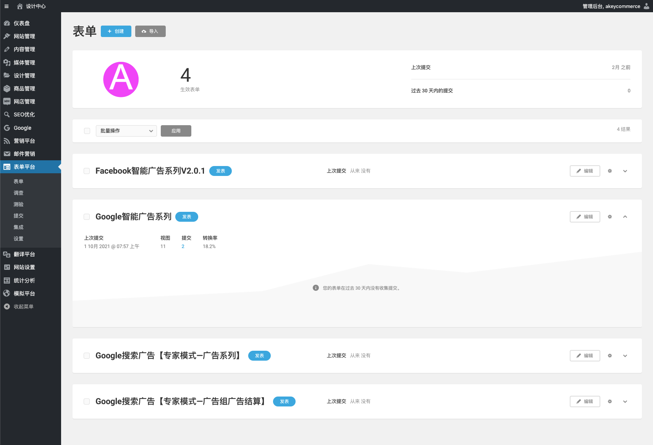Open the 提交 submenu item
The height and width of the screenshot is (445, 653).
click(18, 216)
